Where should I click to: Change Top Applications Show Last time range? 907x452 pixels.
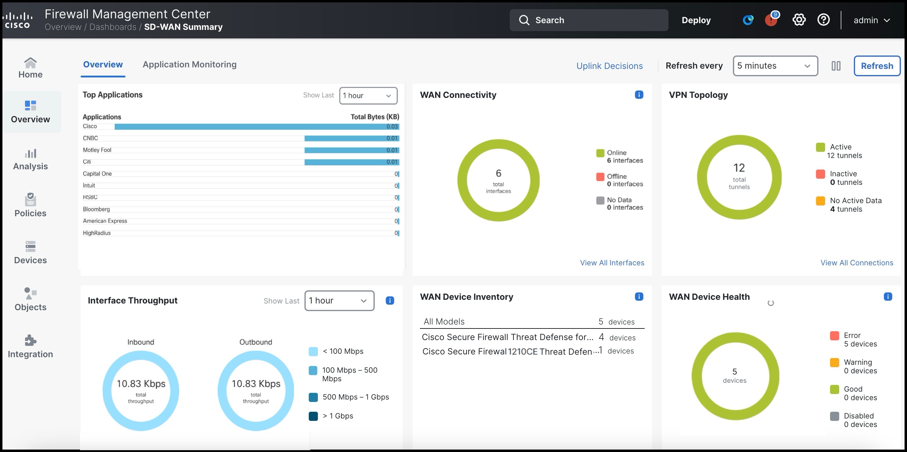(x=368, y=95)
